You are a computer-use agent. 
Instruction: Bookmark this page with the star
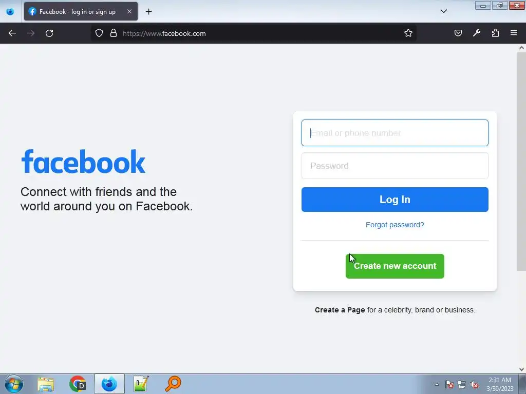[408, 33]
